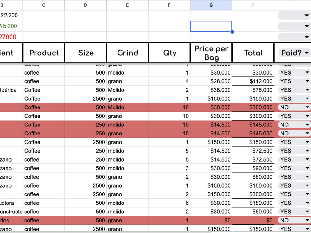Click the rlos client cell in red row
The width and height of the screenshot is (311, 233).
coord(11,220)
